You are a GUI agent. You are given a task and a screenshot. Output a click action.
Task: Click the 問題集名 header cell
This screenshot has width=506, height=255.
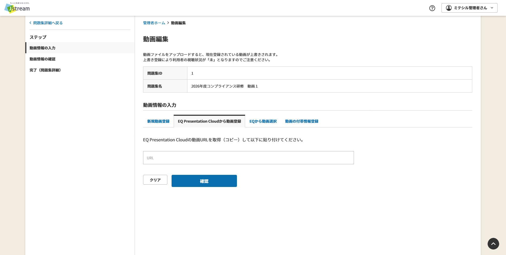tap(165, 86)
